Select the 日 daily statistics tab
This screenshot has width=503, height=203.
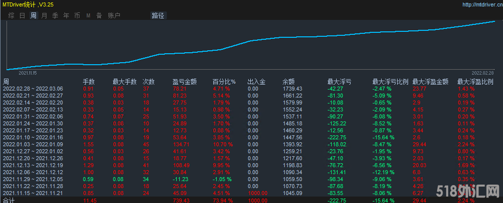[x=22, y=15]
